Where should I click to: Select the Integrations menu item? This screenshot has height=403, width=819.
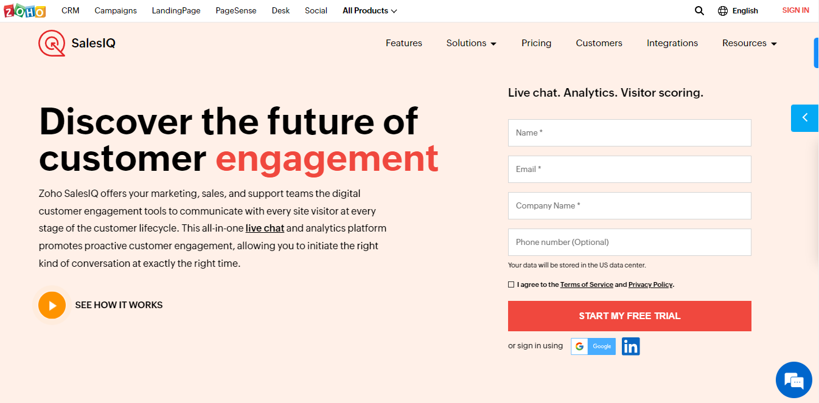coord(672,43)
